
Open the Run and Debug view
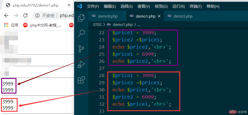(x=81, y=64)
